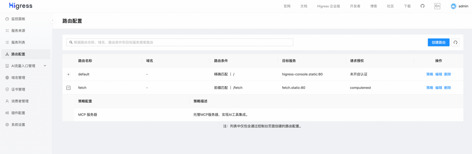
Task: Expand the AI流量入口管理 submenu
Action: tap(45, 66)
